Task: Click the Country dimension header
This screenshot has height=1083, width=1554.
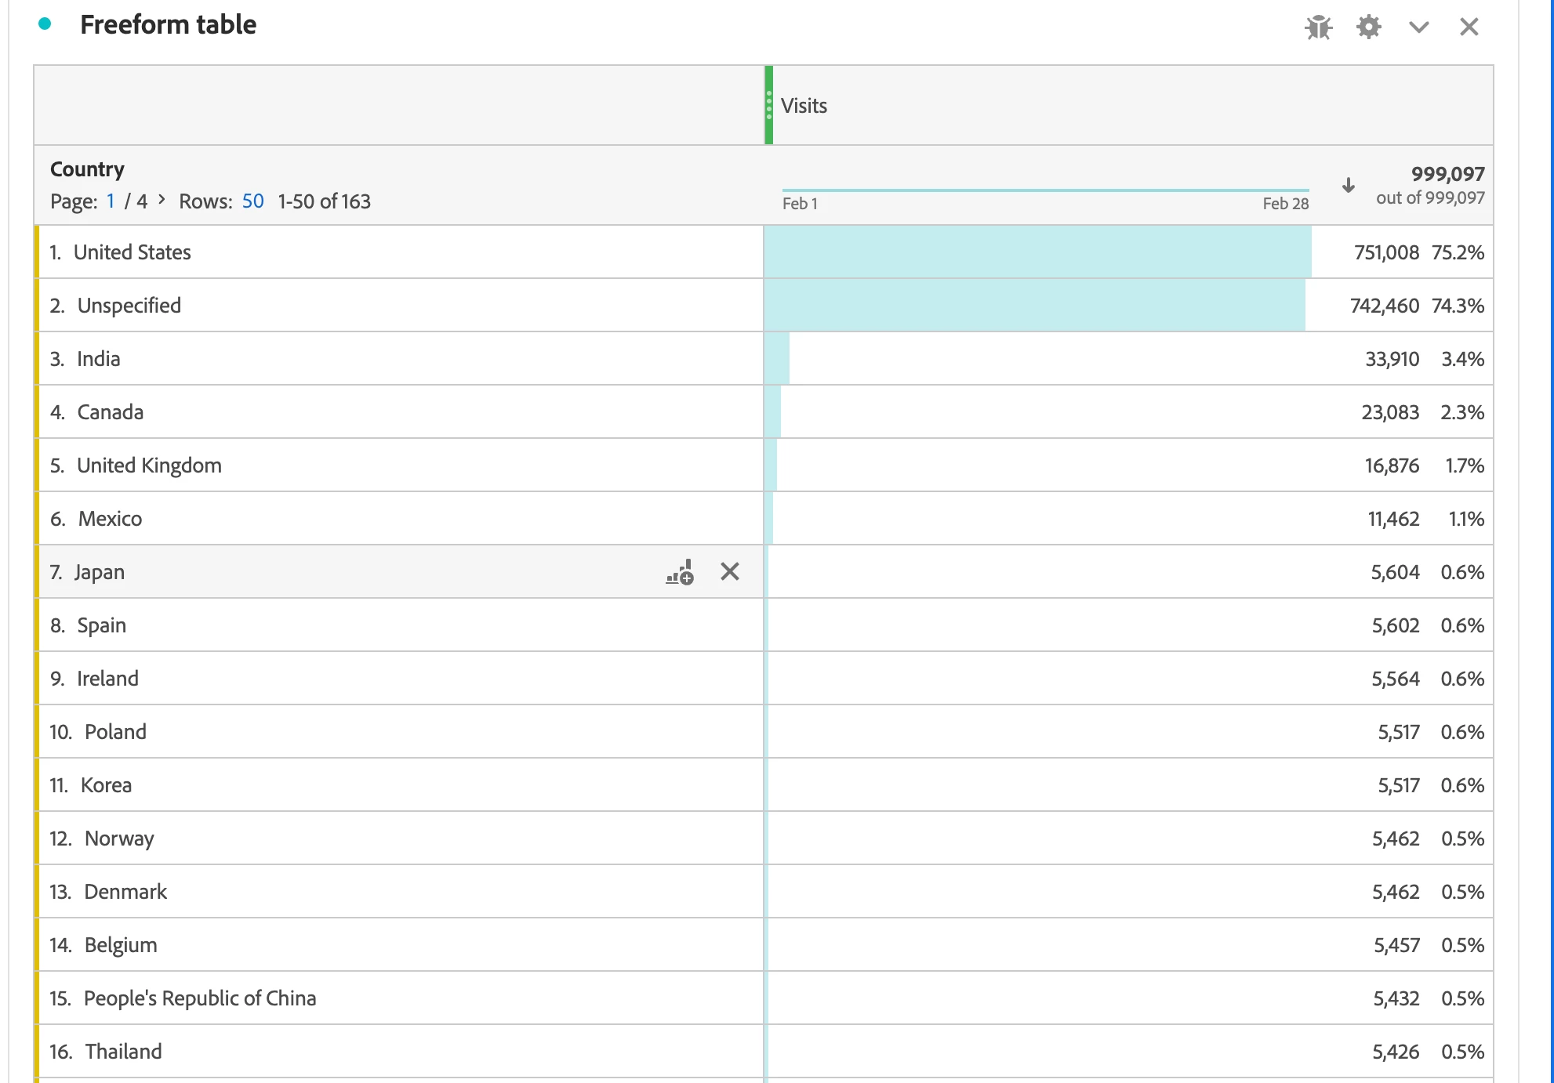Action: 87,169
